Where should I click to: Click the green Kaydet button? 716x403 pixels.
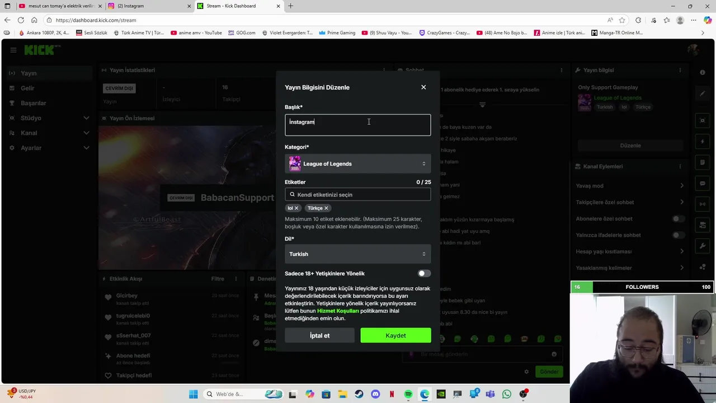[395, 335]
